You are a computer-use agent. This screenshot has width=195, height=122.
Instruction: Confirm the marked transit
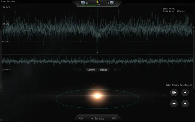pyautogui.click(x=91, y=70)
